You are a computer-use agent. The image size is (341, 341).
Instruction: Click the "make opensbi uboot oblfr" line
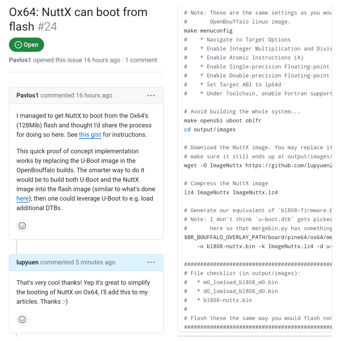pyautogui.click(x=222, y=120)
